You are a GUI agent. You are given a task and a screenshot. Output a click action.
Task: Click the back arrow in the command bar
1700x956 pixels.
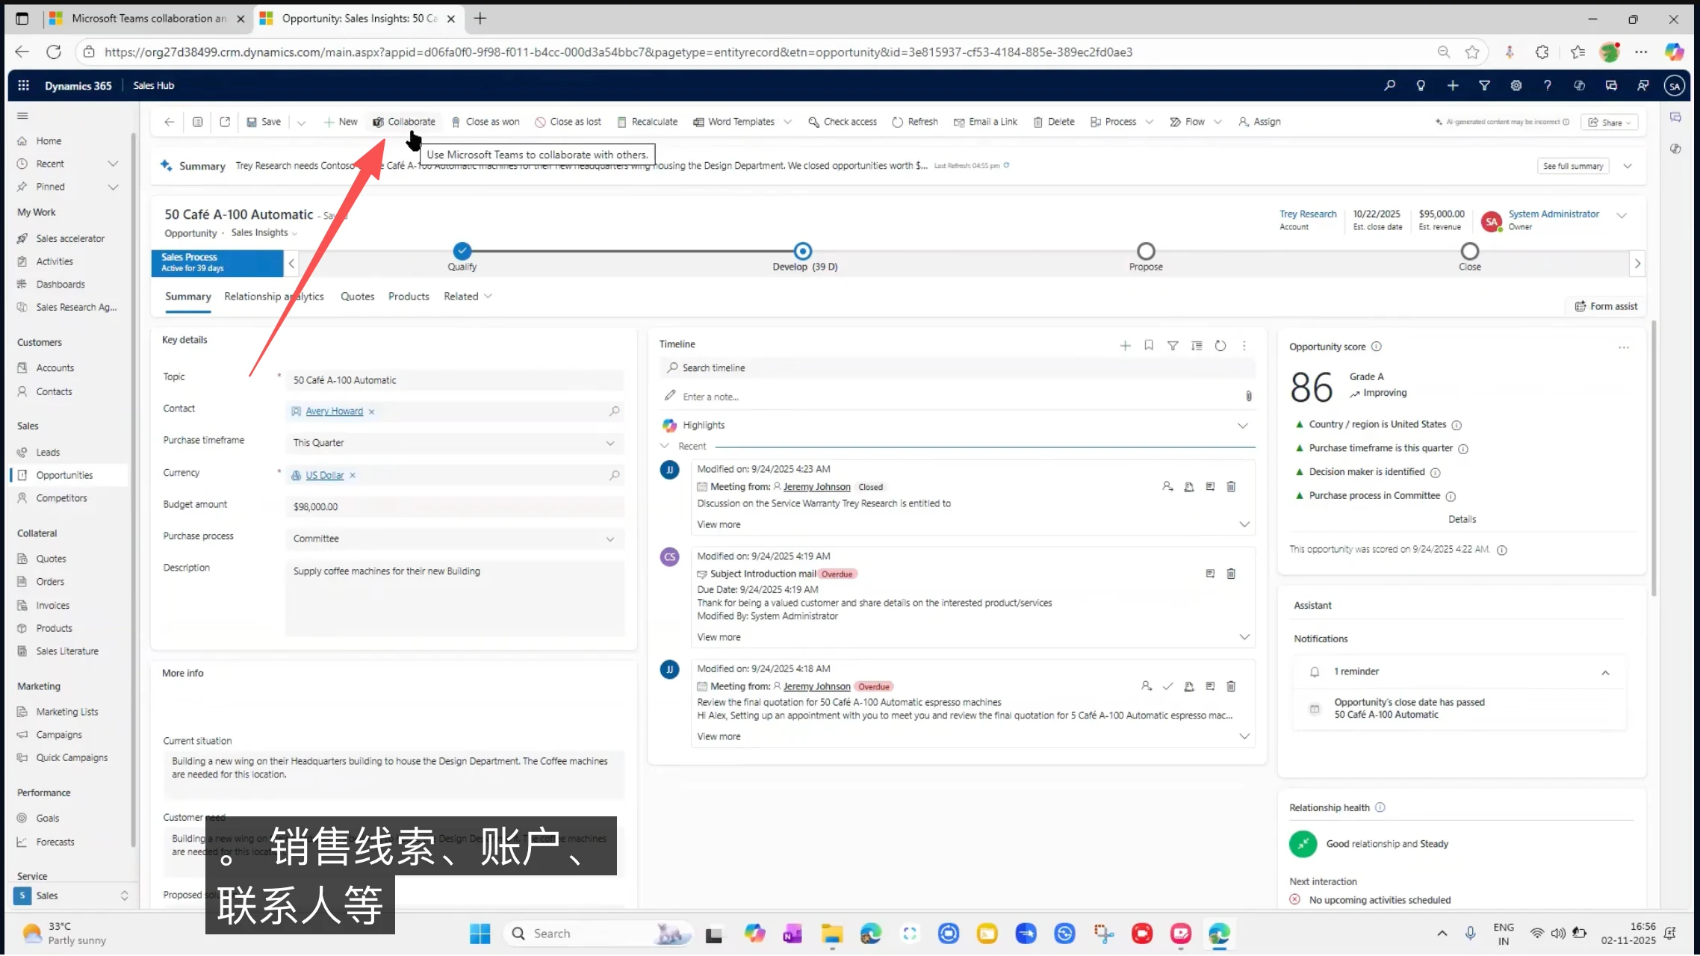[x=170, y=122]
